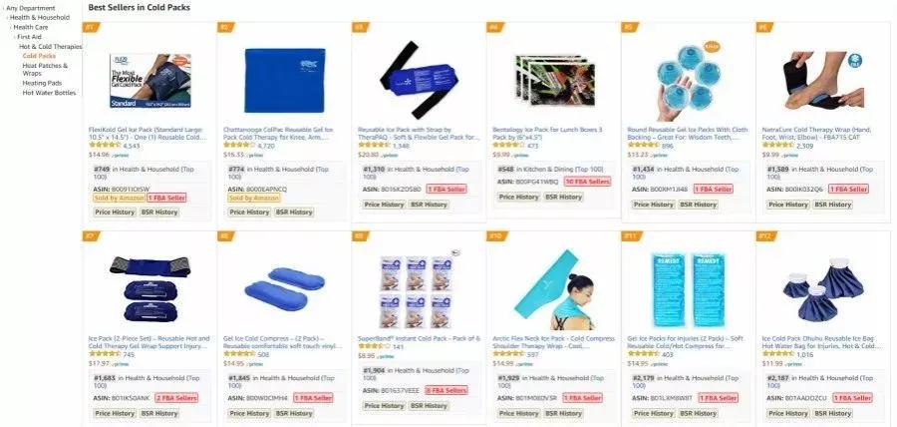Click the #1 best seller rank badge
Image resolution: width=897 pixels, height=427 pixels.
(x=92, y=27)
